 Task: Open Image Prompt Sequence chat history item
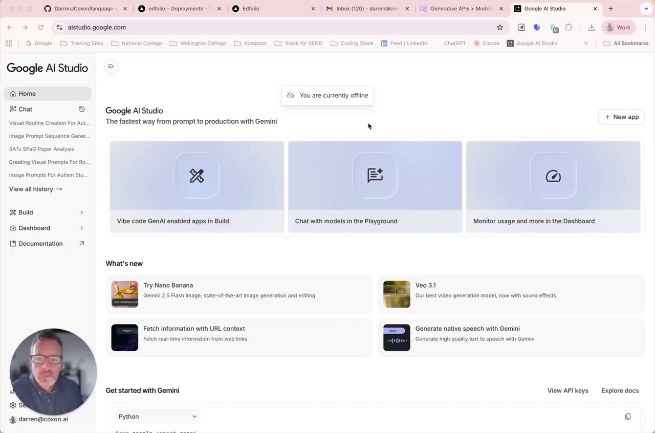[x=50, y=136]
